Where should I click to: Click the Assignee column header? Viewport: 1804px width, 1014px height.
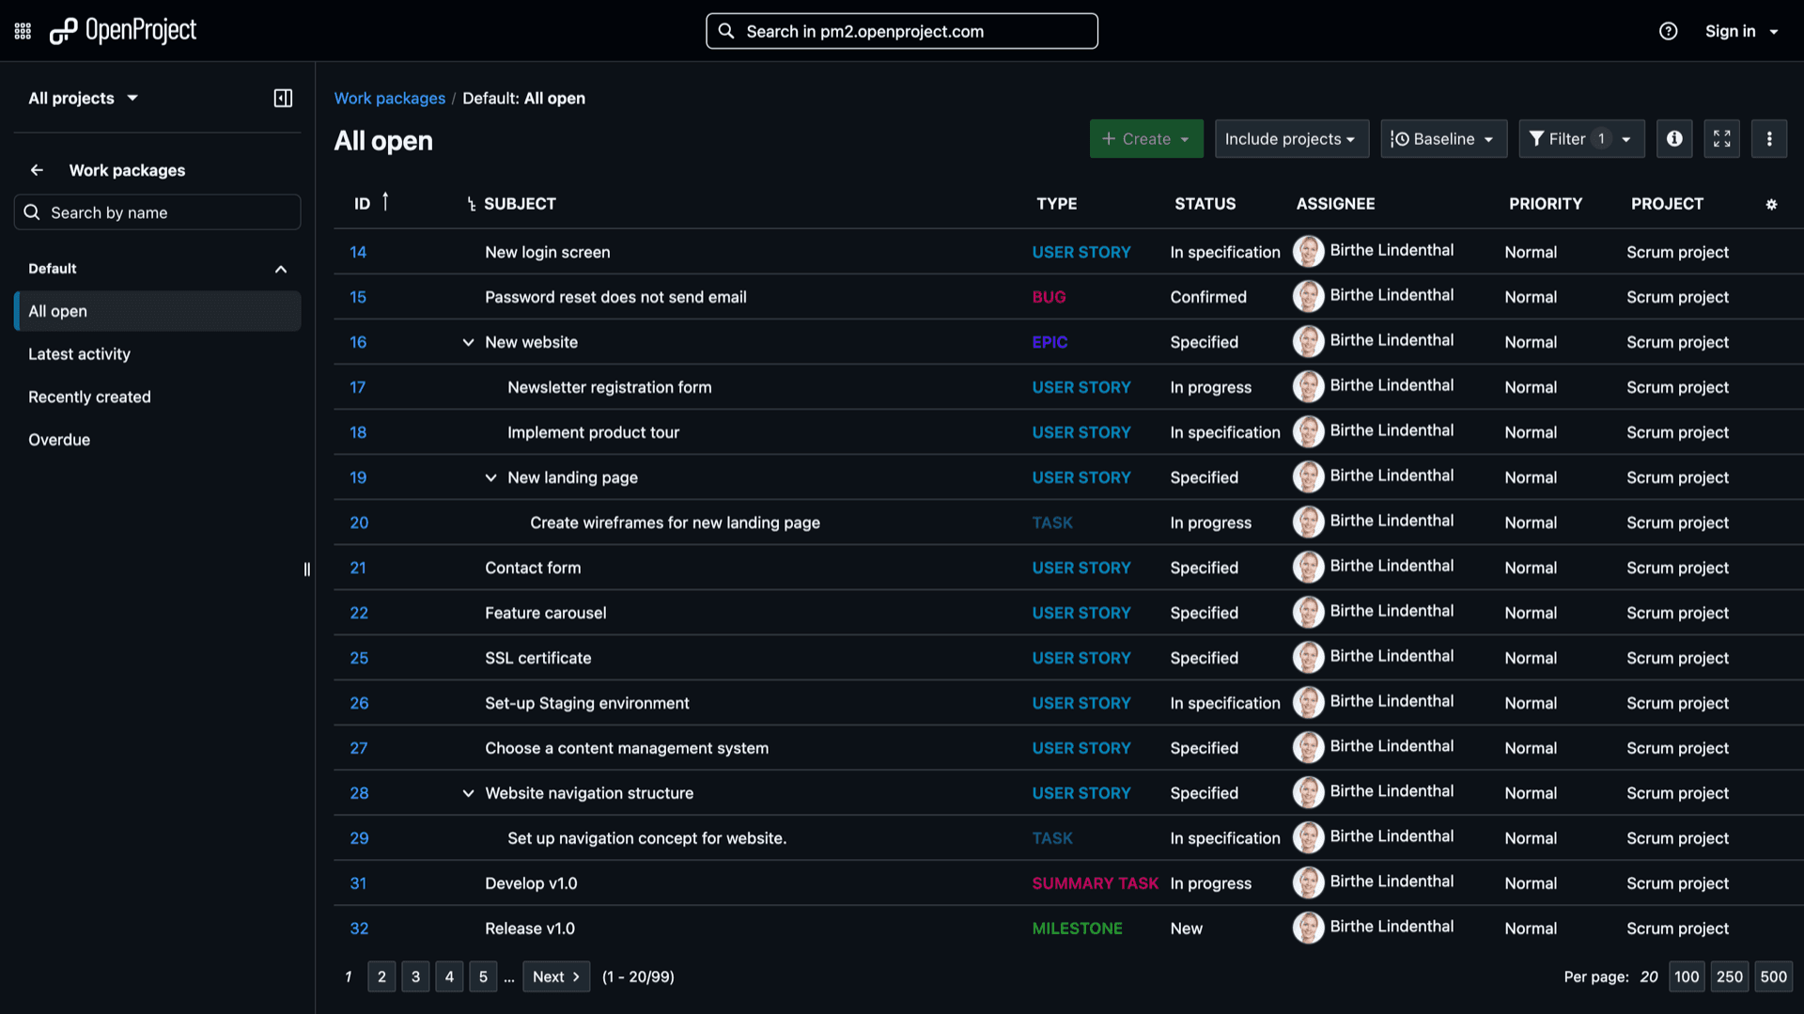click(x=1335, y=204)
